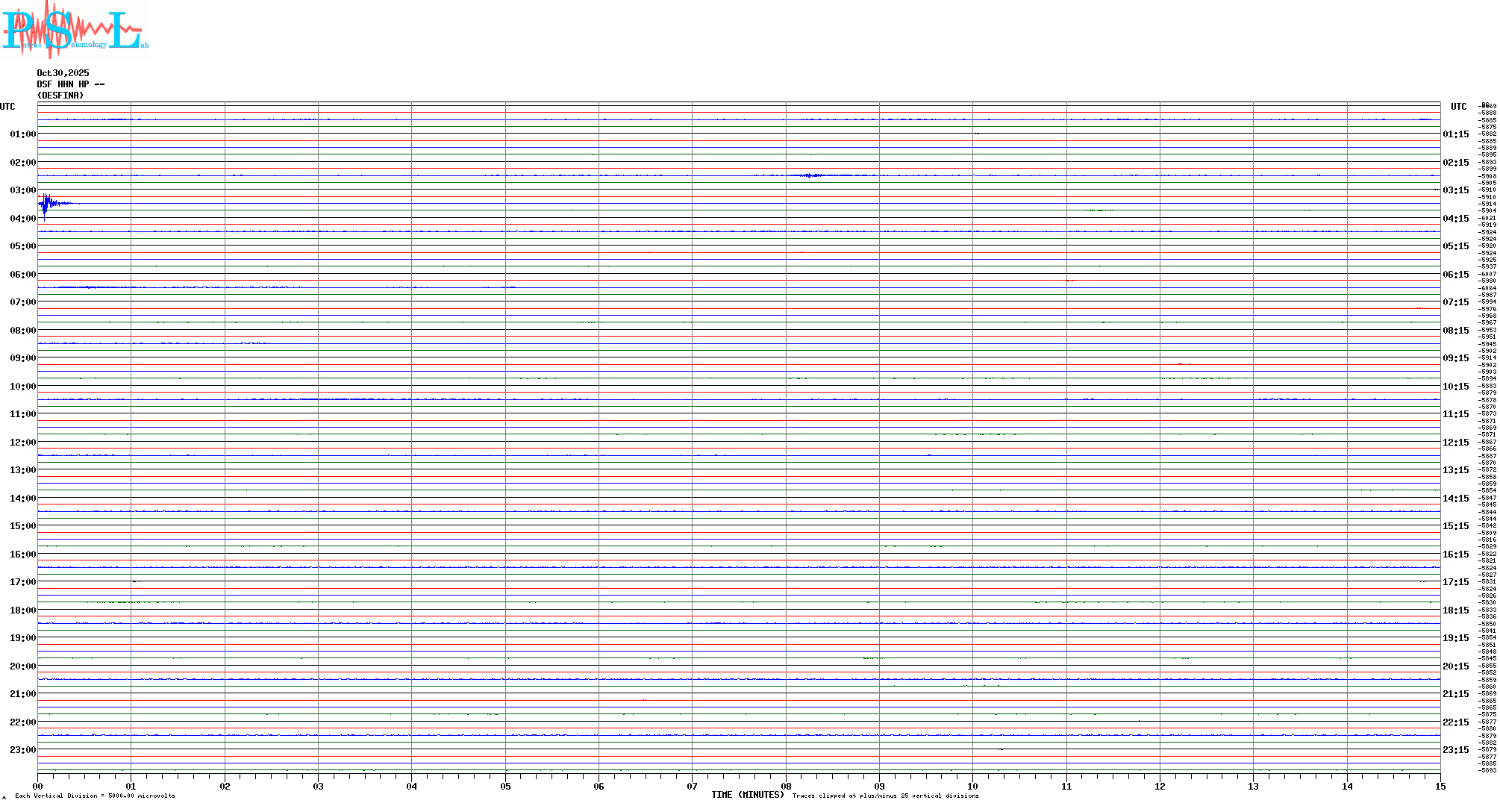
Task: Click the large blue earthquake burst waveform
Action: click(x=47, y=203)
